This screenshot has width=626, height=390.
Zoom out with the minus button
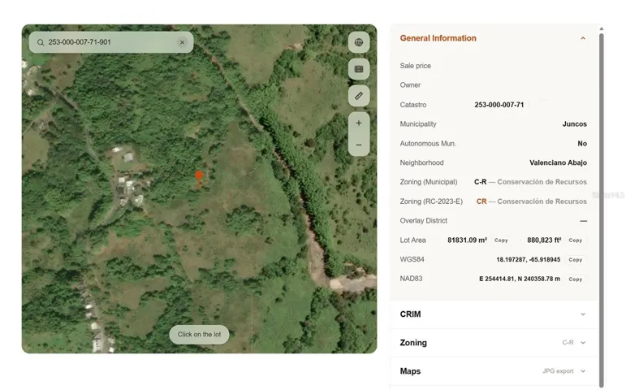(x=359, y=145)
